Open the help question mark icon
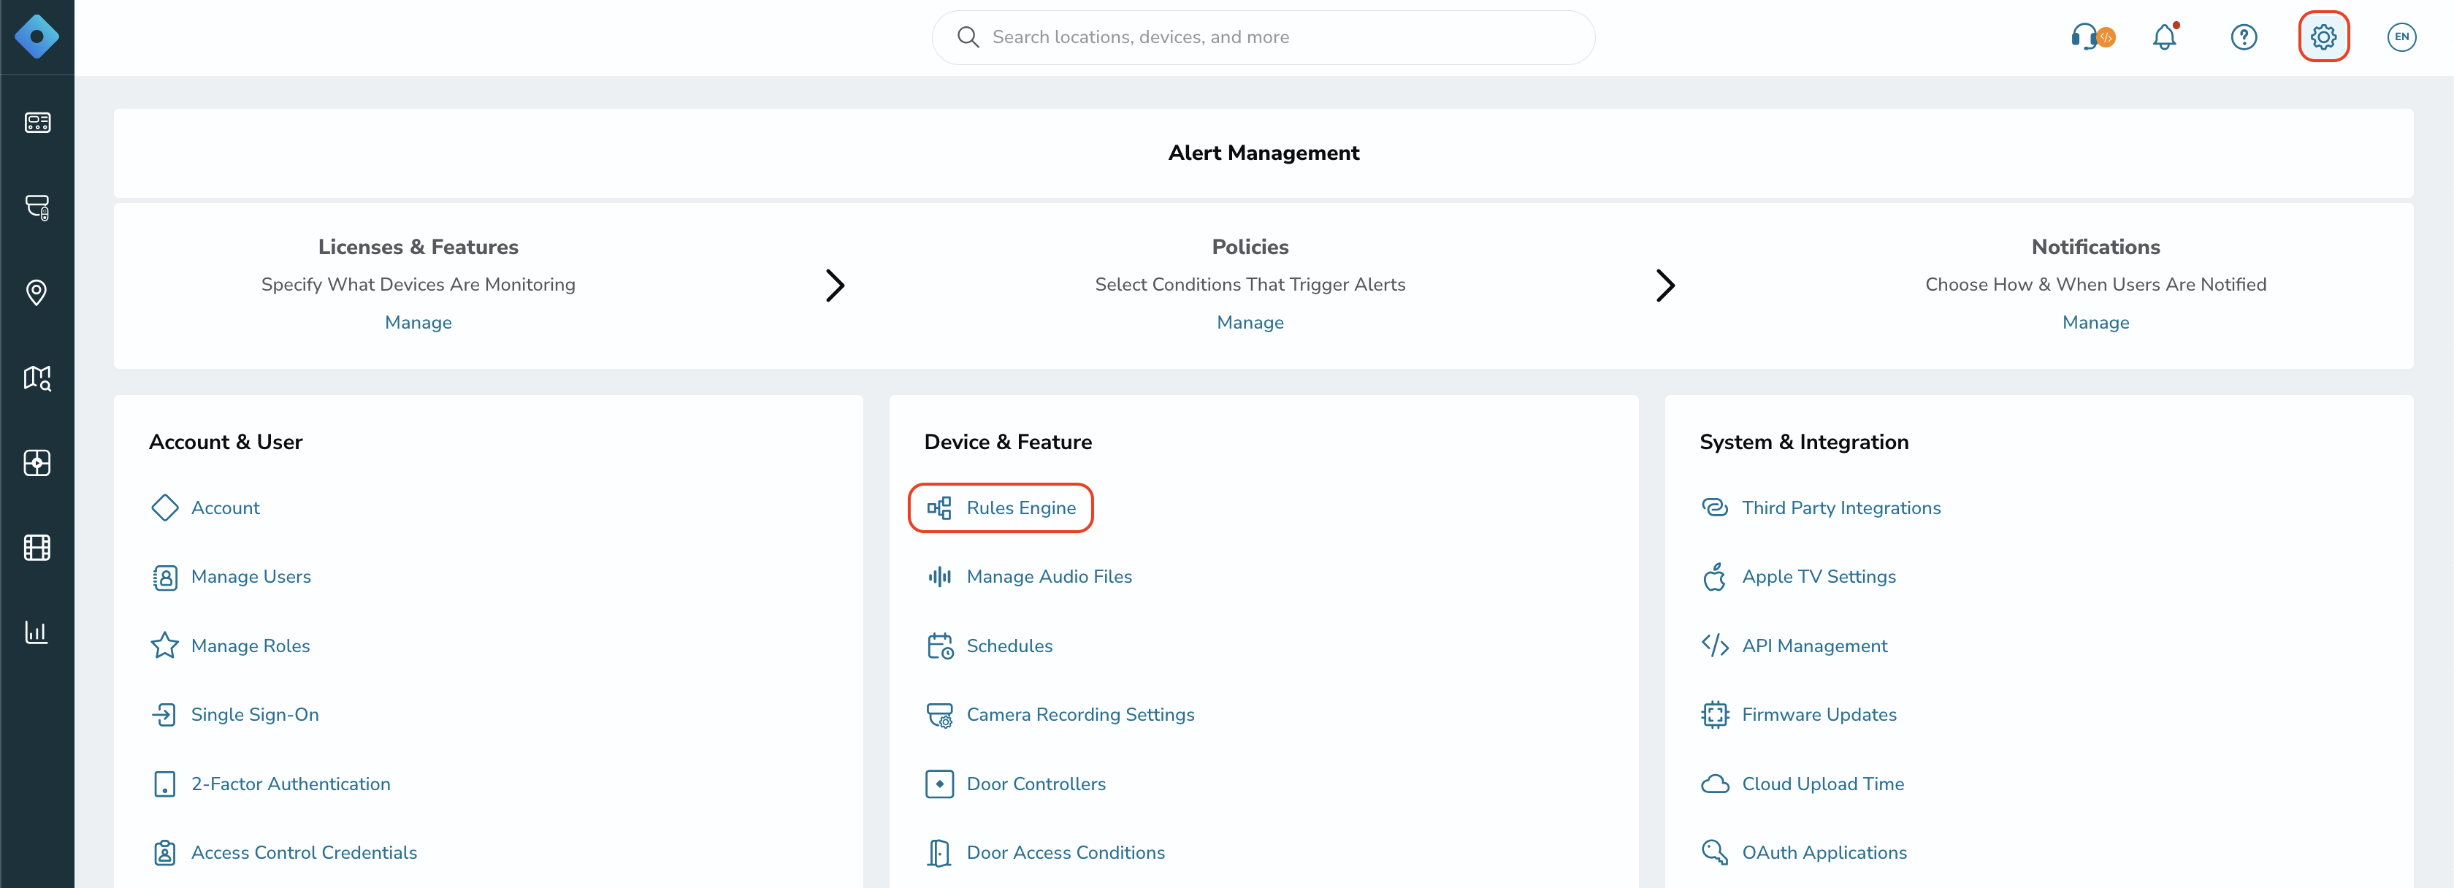The height and width of the screenshot is (888, 2454). pyautogui.click(x=2244, y=37)
